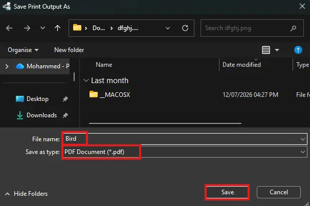The image size is (310, 206).
Task: Click date 12/07/2026 04:27 PM cell
Action: (250, 95)
